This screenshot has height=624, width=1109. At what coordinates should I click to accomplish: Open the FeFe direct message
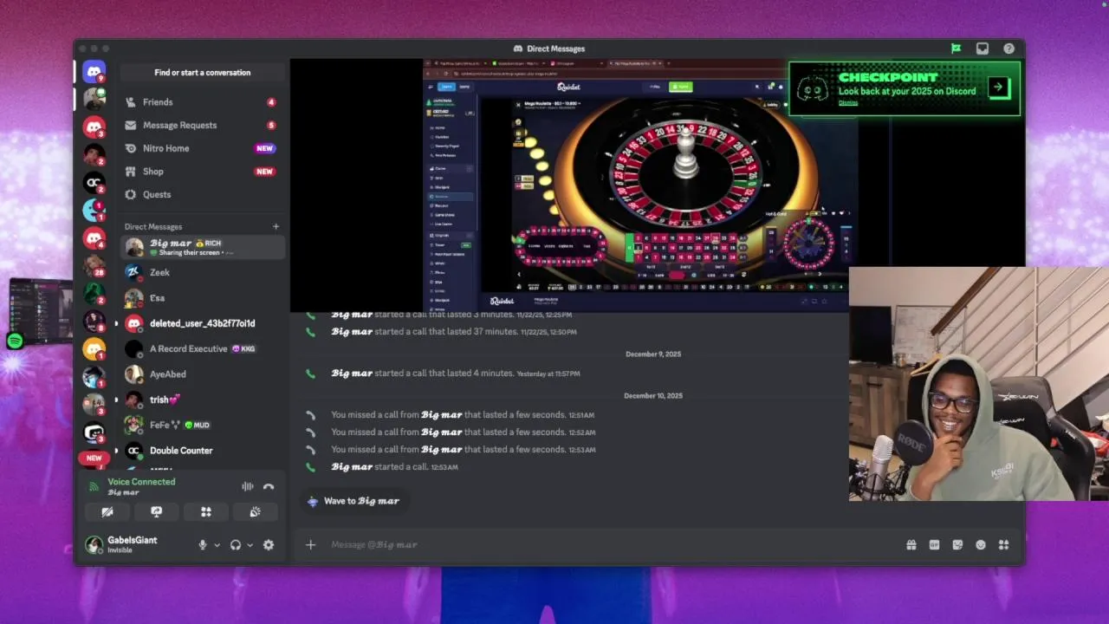(202, 425)
